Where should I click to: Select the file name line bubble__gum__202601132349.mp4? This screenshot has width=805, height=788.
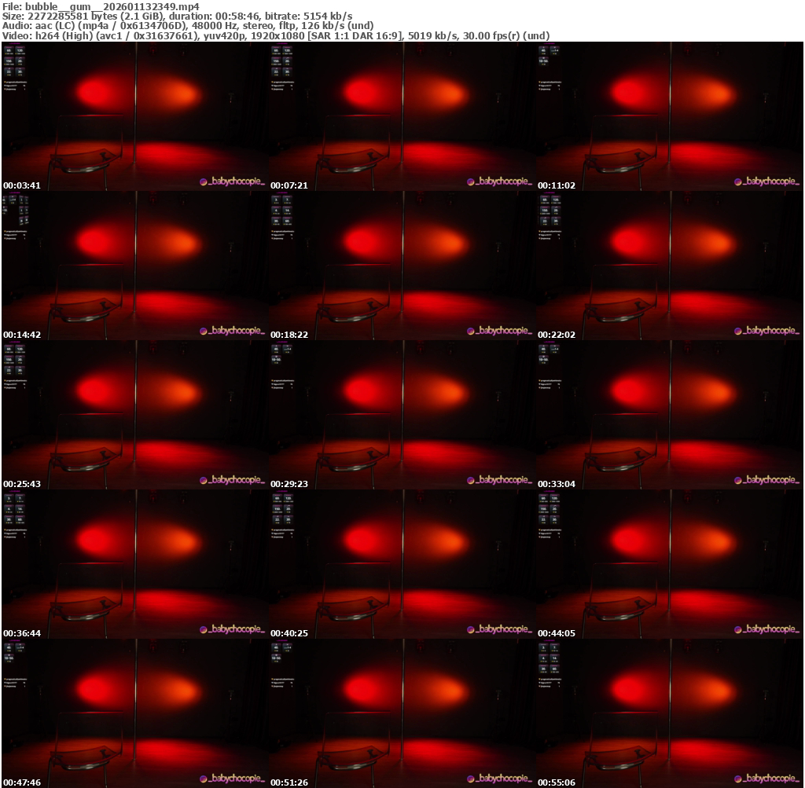point(101,6)
